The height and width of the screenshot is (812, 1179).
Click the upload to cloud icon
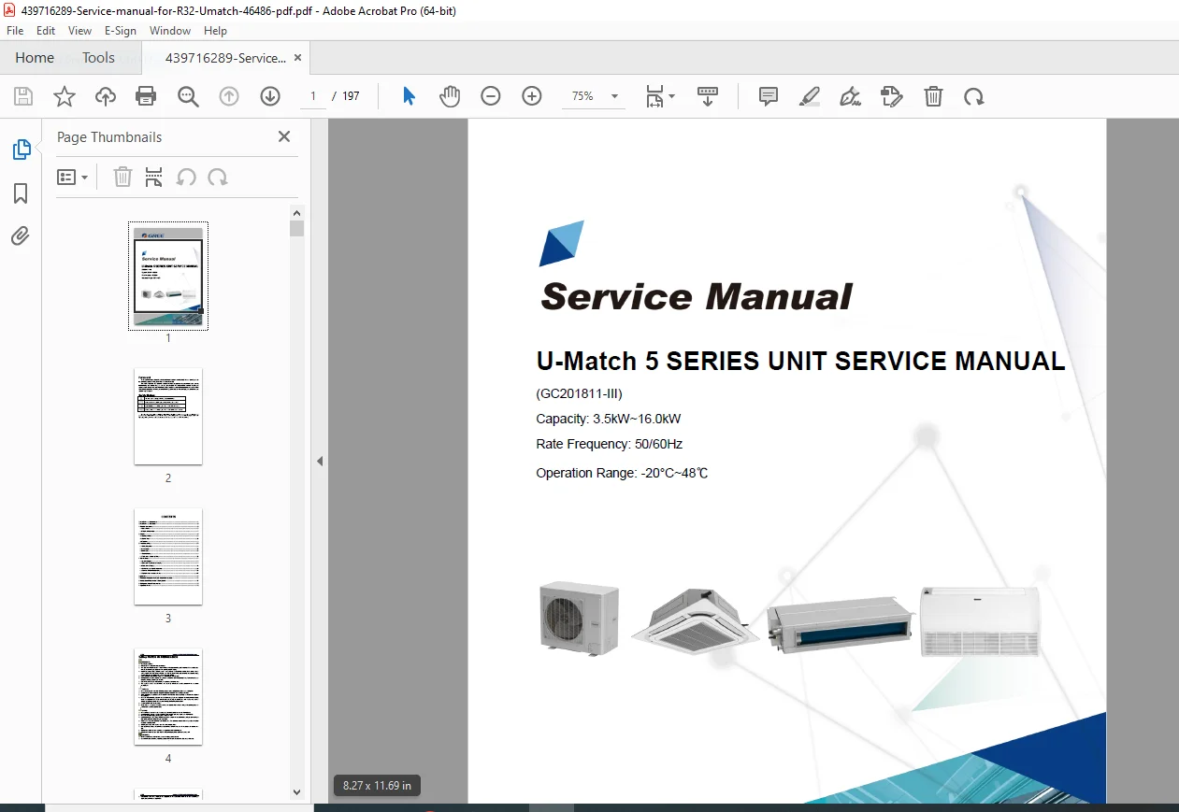tap(106, 96)
